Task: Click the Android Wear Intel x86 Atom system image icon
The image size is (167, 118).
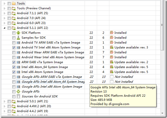Action: click(x=18, y=57)
